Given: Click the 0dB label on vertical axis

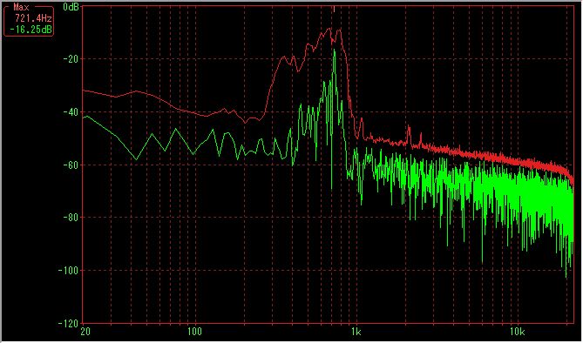Looking at the screenshot, I should pos(71,7).
